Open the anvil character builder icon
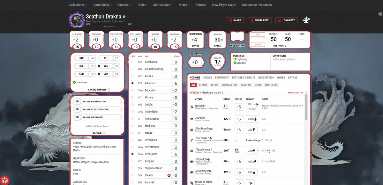Screen dimensions: 383x185 pyautogui.click(x=306, y=20)
